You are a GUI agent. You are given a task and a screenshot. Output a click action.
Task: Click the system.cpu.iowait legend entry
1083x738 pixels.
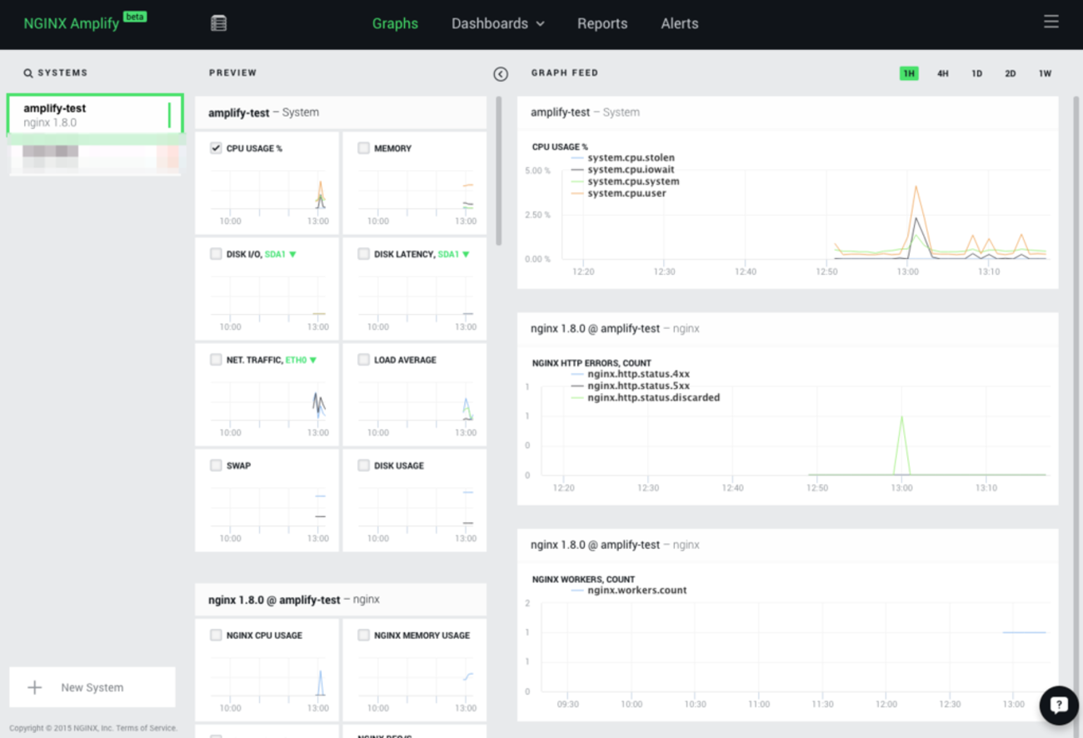[623, 169]
